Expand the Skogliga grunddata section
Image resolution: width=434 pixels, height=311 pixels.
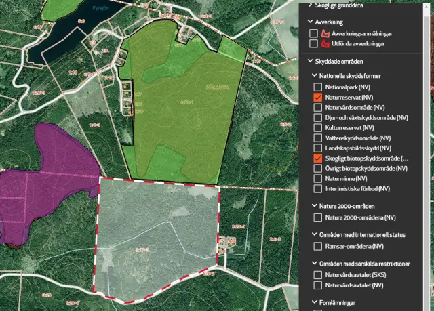(x=310, y=5)
